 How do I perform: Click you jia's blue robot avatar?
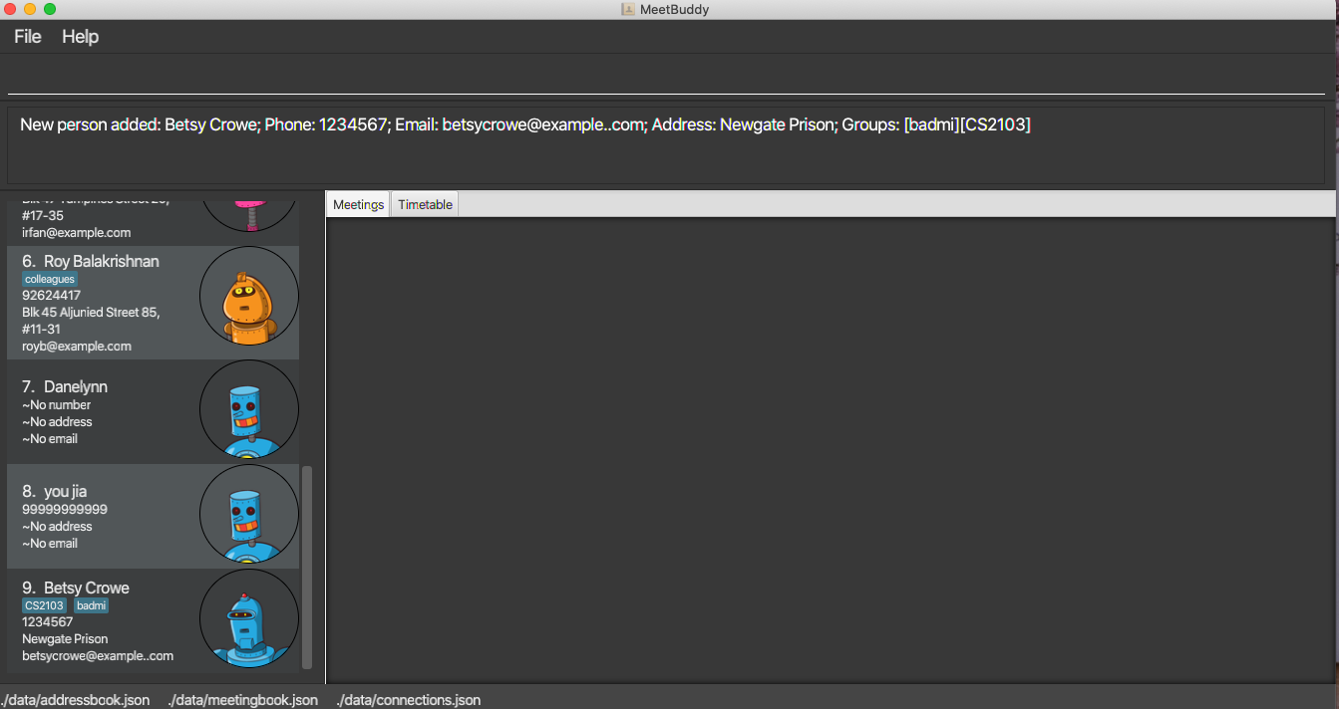coord(249,514)
